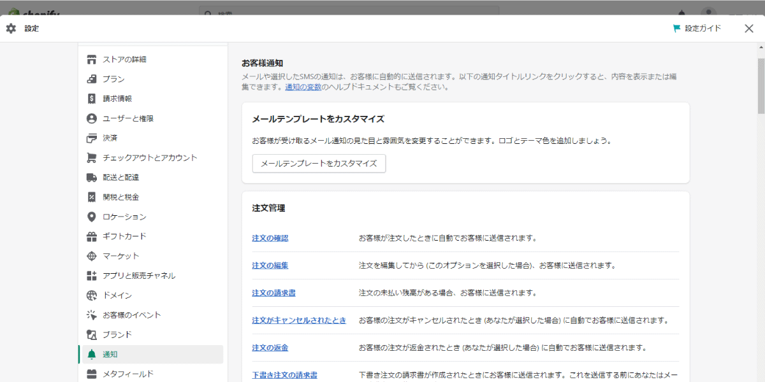Click the brand icon beside ブランド
This screenshot has height=382, width=765.
pyautogui.click(x=92, y=334)
